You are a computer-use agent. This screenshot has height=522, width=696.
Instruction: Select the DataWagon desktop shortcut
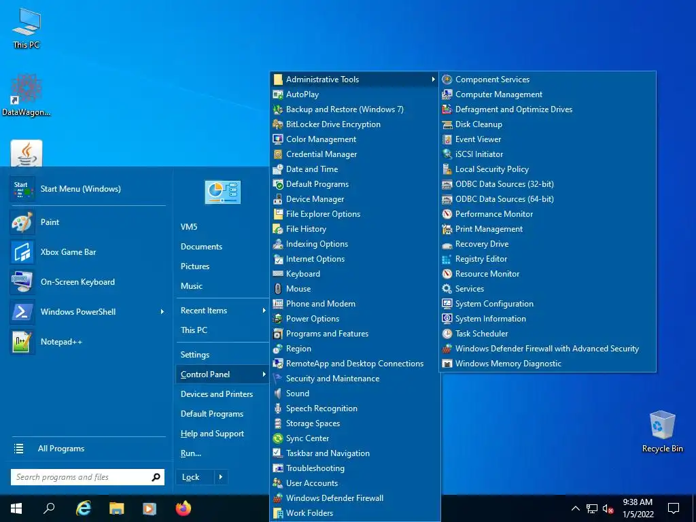click(27, 95)
